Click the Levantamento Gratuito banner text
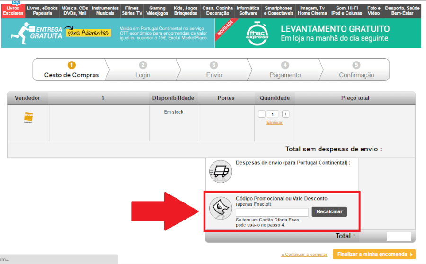The height and width of the screenshot is (264, 426). click(335, 34)
